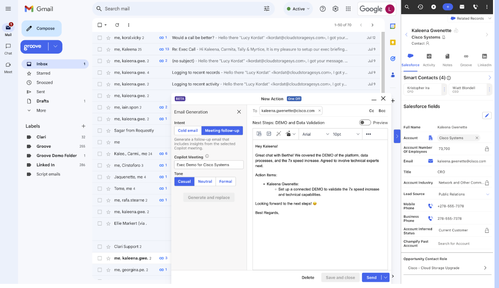Click the Gmail refresh icon
Screen dimensions: 499x288
pyautogui.click(x=117, y=25)
